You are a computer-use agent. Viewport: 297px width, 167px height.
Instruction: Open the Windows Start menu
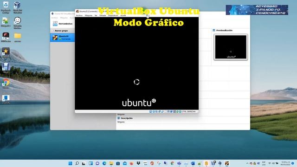pos(70,163)
